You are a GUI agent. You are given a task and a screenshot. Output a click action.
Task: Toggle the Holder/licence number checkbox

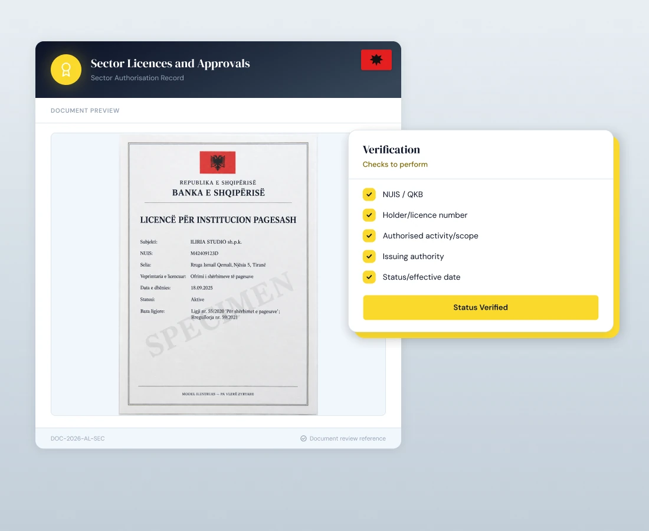(x=369, y=215)
